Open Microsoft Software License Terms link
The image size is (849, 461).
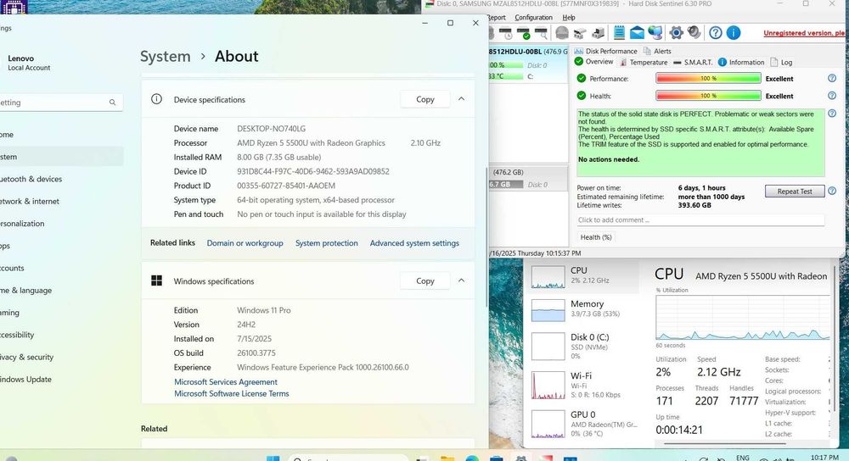pyautogui.click(x=232, y=393)
